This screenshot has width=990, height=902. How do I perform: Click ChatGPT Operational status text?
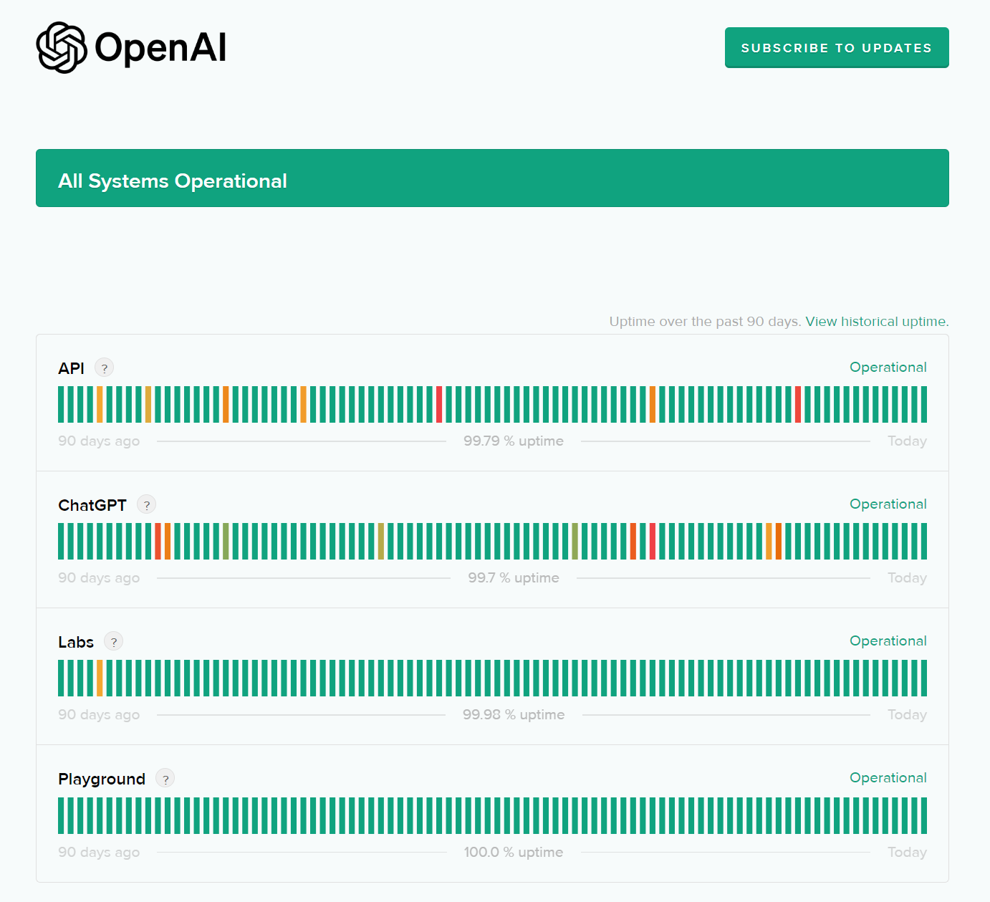point(888,504)
